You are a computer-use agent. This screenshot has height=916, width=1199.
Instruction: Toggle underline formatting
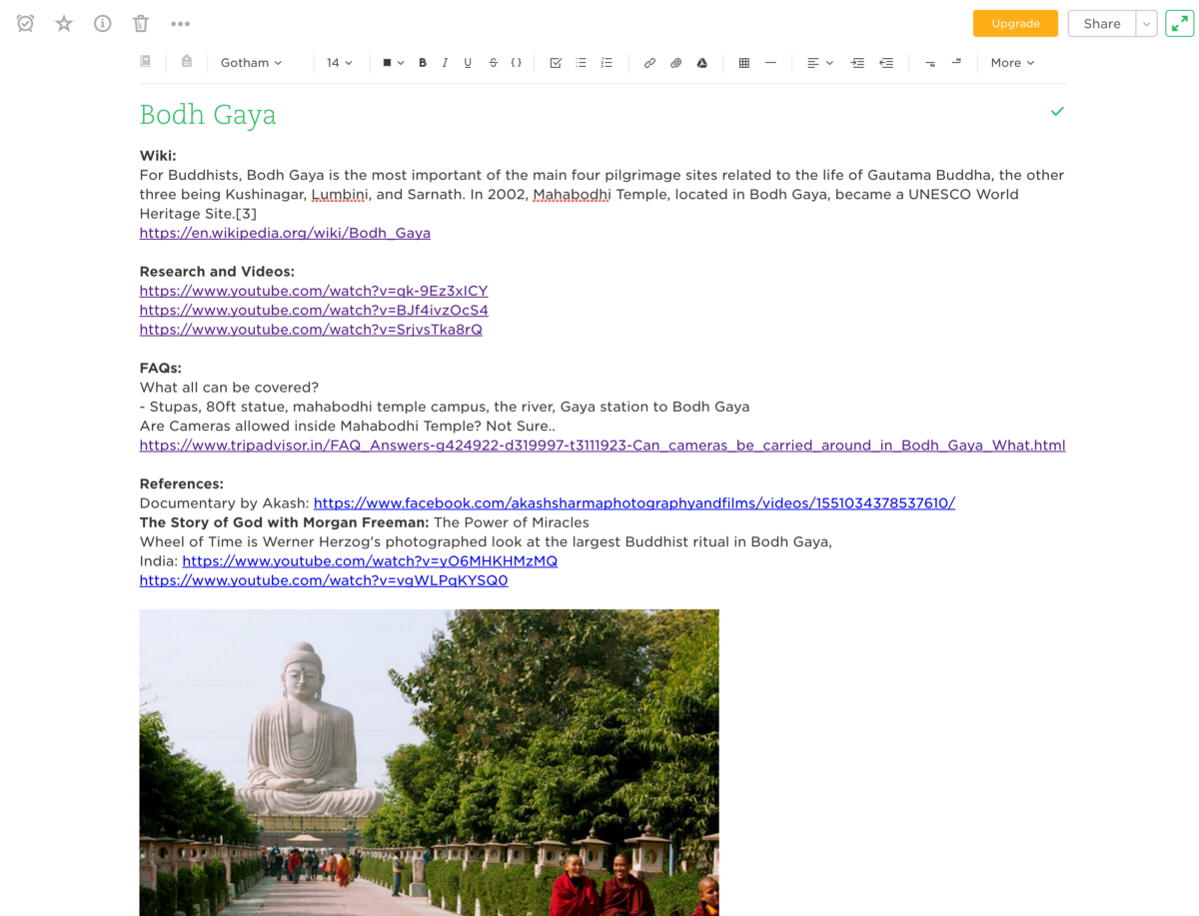[468, 63]
